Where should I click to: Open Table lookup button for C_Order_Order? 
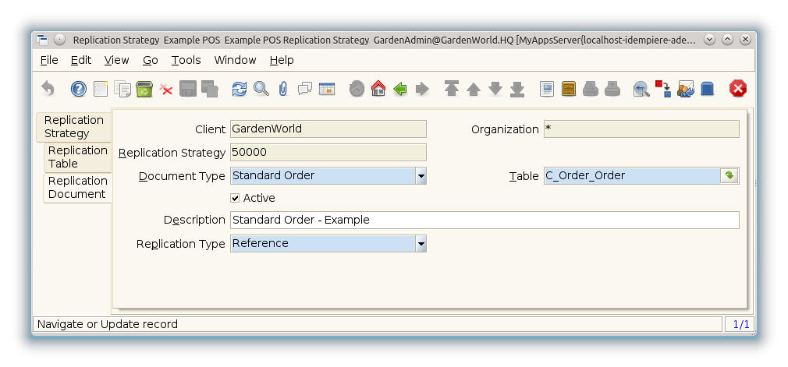pos(729,176)
